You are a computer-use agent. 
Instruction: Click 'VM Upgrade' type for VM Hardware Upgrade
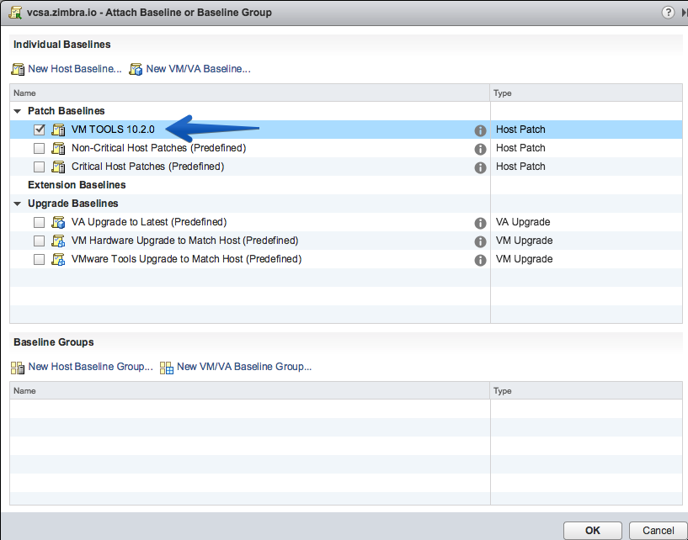[525, 241]
